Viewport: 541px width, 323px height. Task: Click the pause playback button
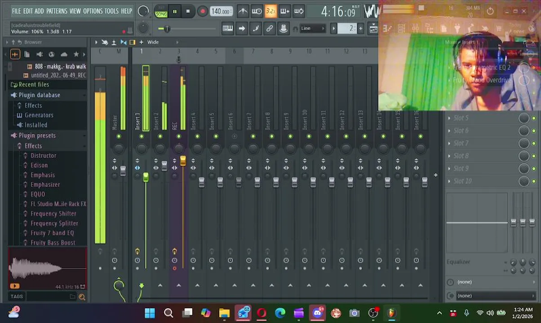coord(174,12)
